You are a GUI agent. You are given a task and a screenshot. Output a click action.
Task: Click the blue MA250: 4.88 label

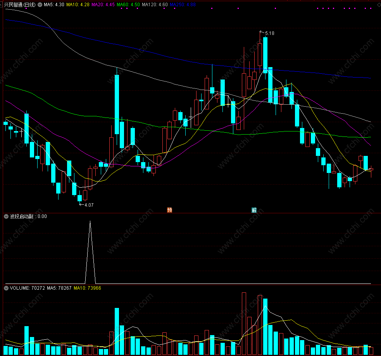[x=183, y=5]
